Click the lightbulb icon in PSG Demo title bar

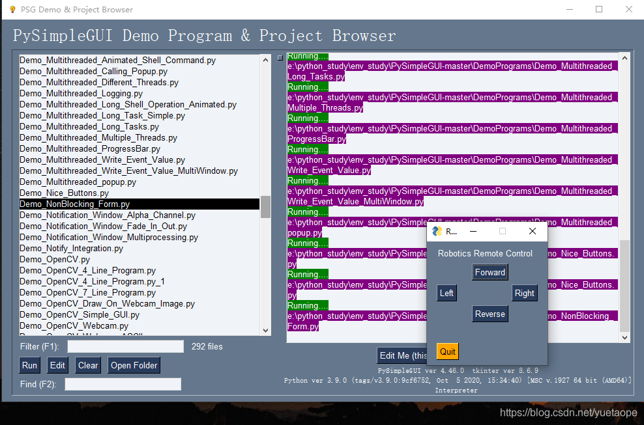[12, 9]
